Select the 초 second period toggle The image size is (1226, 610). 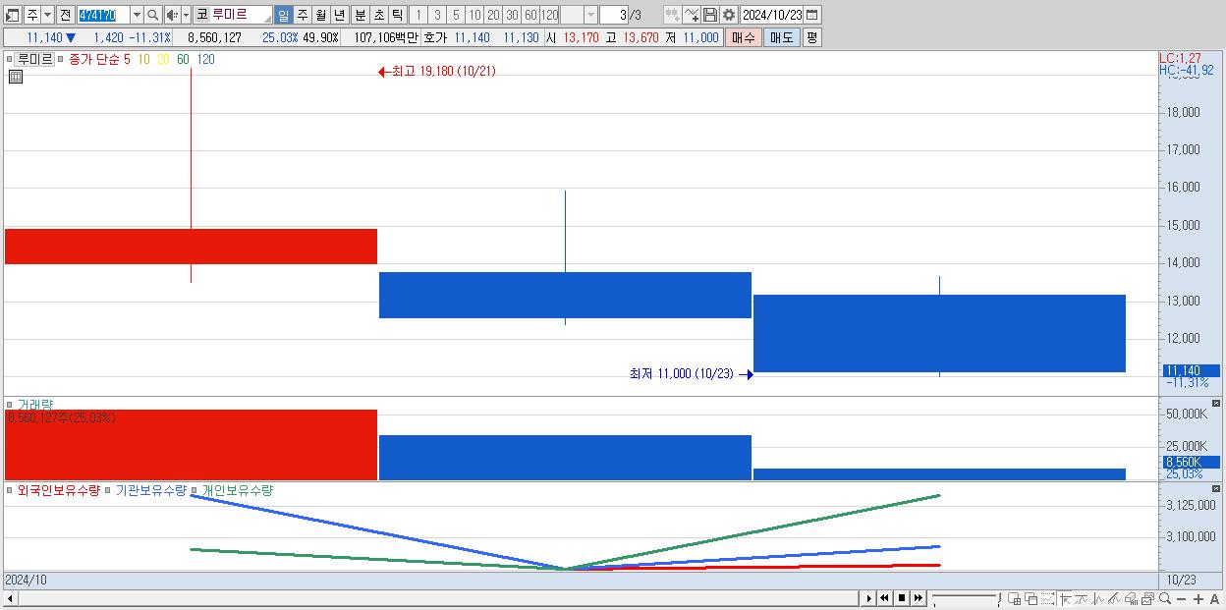tap(378, 15)
